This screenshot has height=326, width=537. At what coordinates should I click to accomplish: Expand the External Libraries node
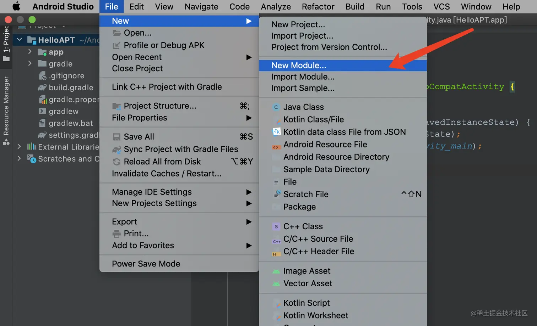(x=19, y=147)
